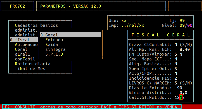Choose Automacao from the main menu
202x109 pixels.
[26, 45]
